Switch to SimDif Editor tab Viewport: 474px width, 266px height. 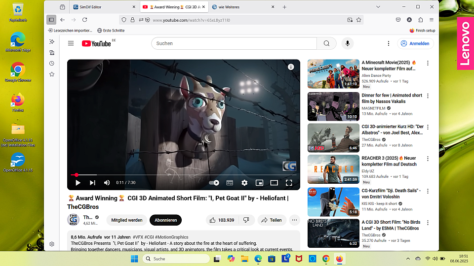(x=104, y=7)
